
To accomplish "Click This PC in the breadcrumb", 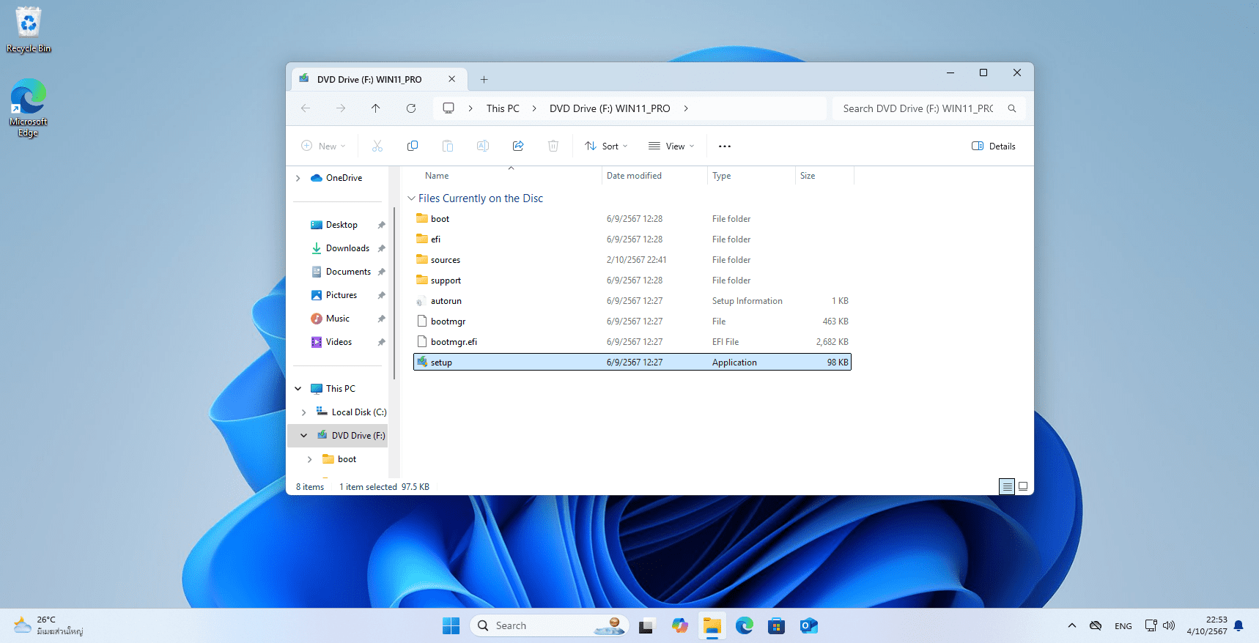I will tap(503, 108).
